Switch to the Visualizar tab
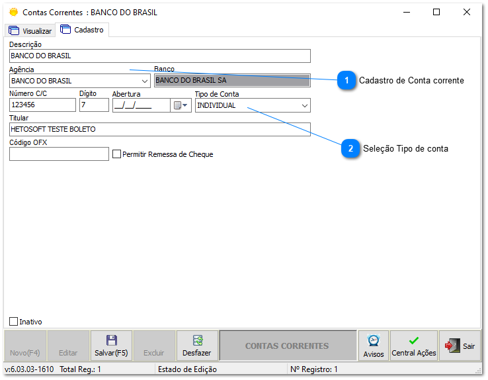Viewport: 488px width, 380px height. [30, 30]
